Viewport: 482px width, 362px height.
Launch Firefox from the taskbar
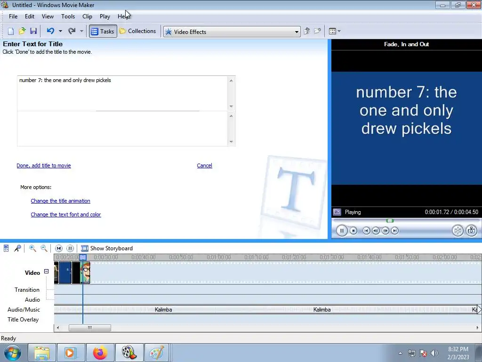tap(100, 353)
